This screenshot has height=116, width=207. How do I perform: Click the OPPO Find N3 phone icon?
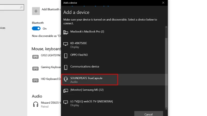pyautogui.click(x=66, y=56)
